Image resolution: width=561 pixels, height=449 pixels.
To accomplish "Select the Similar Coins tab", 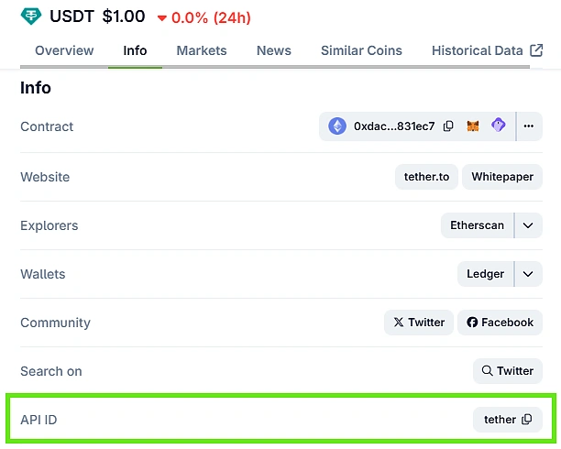I will click(361, 50).
